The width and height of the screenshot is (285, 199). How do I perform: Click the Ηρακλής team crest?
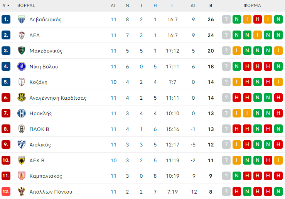pyautogui.click(x=21, y=114)
